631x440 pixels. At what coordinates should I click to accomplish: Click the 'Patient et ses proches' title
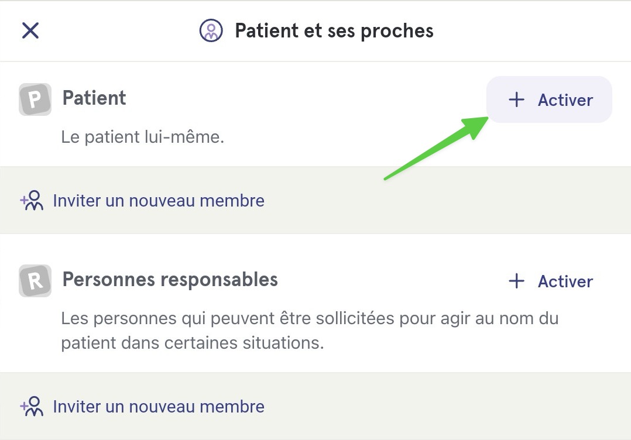334,31
